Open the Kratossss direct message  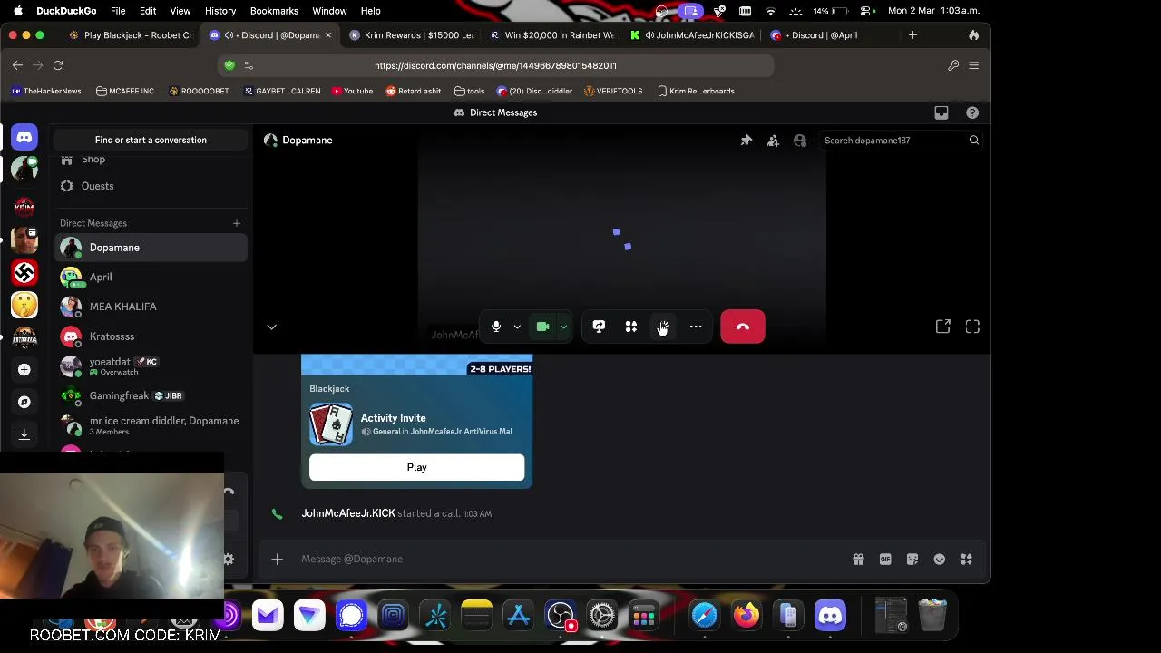click(151, 336)
